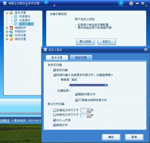Click the 默认级别 button
The image size is (150, 143).
[x=85, y=42]
